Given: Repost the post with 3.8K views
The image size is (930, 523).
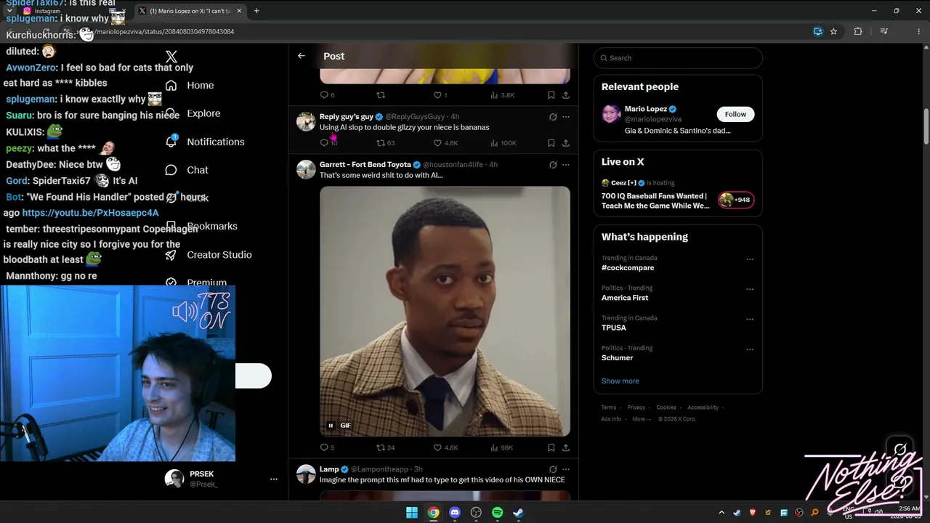Looking at the screenshot, I should (381, 95).
